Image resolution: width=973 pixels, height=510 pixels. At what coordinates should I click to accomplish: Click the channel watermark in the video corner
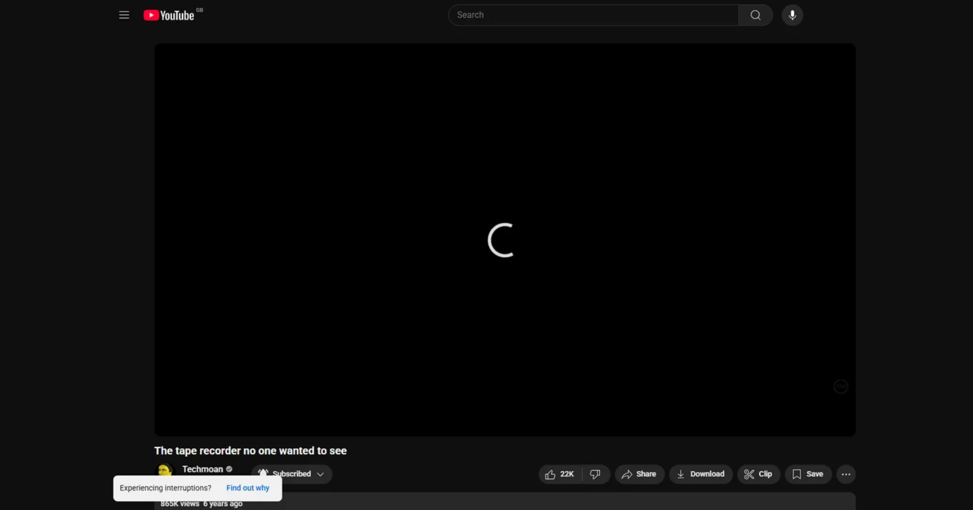pyautogui.click(x=840, y=387)
